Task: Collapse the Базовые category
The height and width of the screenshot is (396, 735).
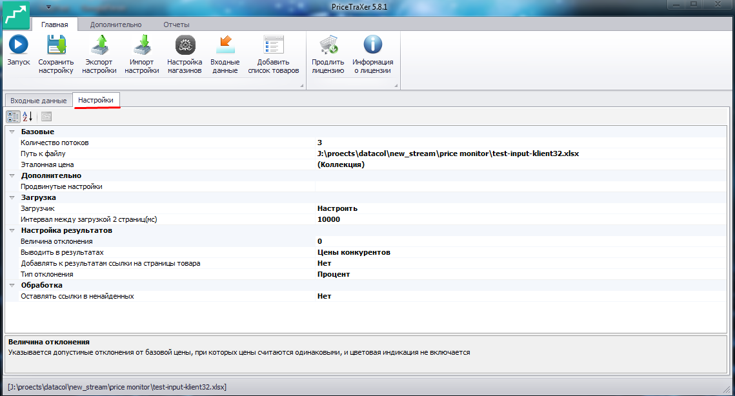Action: (x=12, y=132)
